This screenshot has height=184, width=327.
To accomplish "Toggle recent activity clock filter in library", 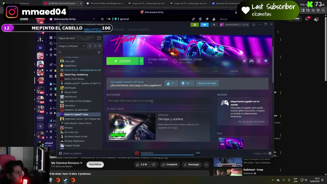I will [x=95, y=46].
